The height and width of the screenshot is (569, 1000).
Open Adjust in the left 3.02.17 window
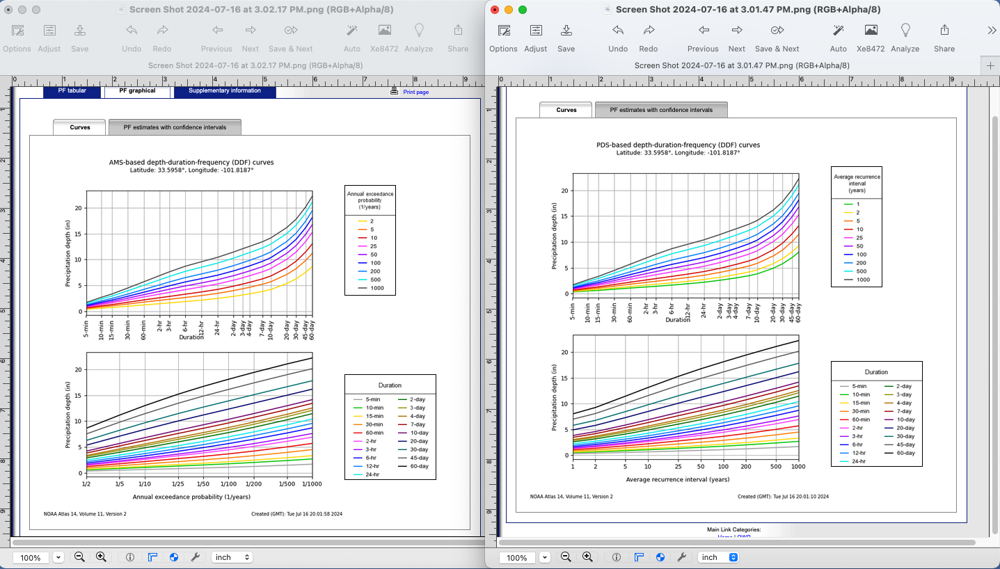[x=49, y=38]
